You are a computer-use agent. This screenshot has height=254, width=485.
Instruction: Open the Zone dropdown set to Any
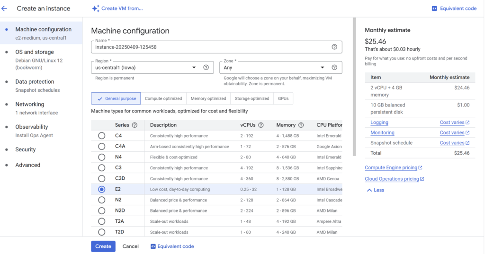(274, 68)
